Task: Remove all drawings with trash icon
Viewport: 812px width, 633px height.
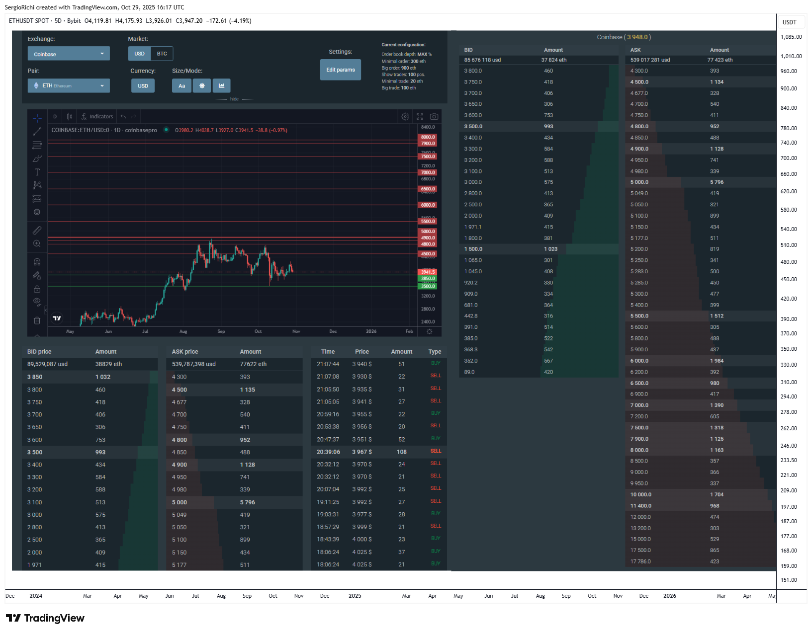Action: tap(37, 320)
